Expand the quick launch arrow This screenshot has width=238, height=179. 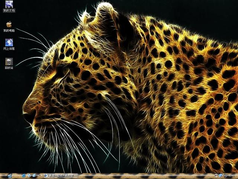[x=40, y=176]
